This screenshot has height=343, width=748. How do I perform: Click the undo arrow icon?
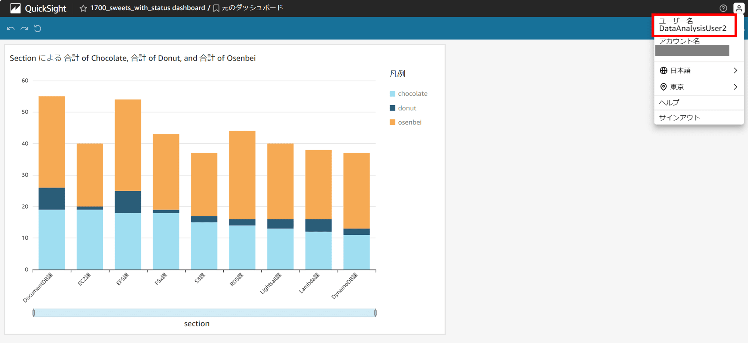point(10,28)
